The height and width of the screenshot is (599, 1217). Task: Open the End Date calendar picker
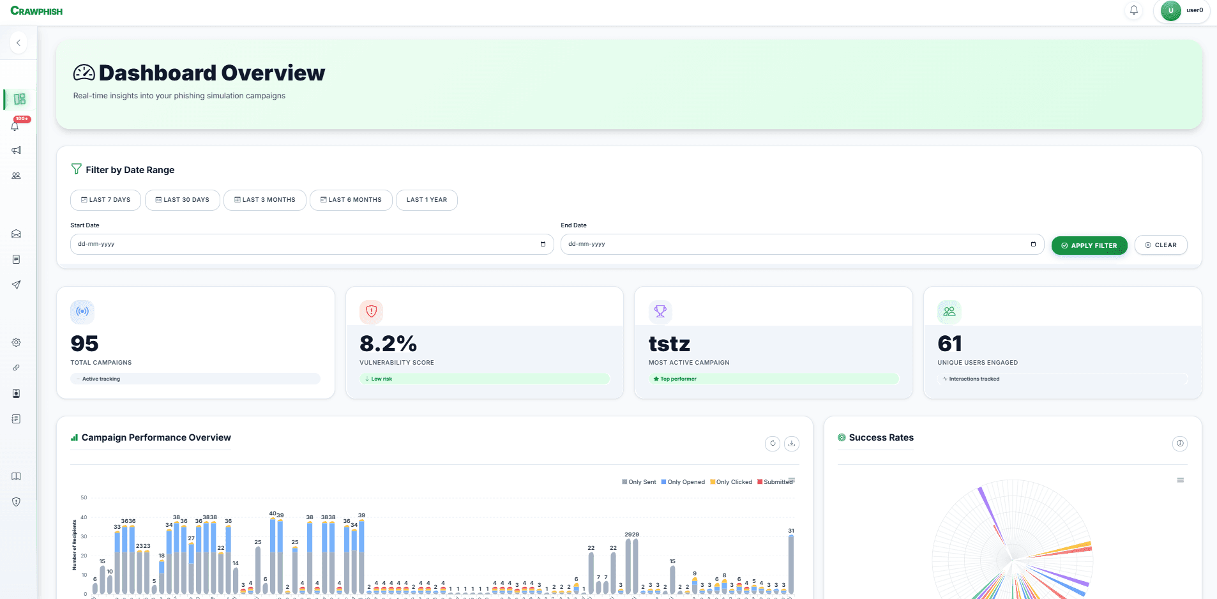click(1033, 244)
